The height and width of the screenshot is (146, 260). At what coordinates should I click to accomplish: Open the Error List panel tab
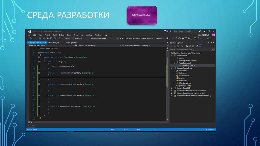31,125
